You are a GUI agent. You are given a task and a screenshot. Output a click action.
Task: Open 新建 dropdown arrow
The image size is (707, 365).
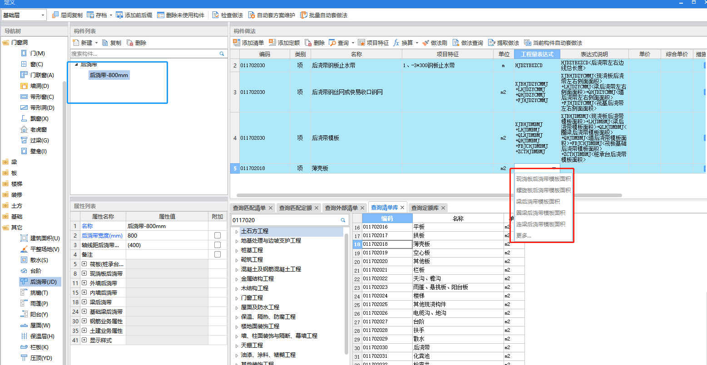[x=96, y=43]
